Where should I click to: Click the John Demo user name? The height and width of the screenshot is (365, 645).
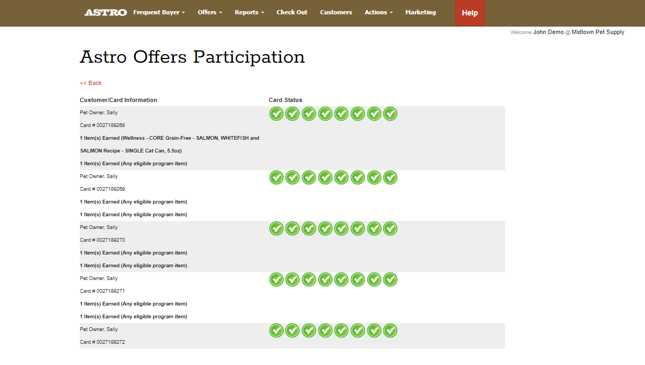(548, 32)
